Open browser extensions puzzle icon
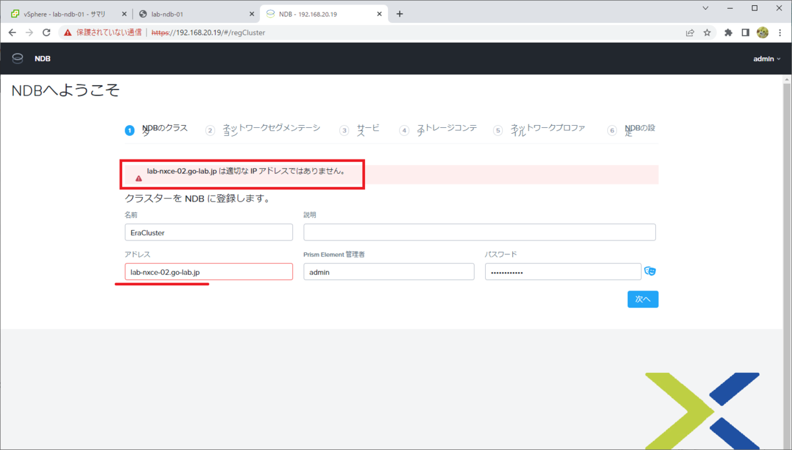The width and height of the screenshot is (792, 450). point(728,32)
